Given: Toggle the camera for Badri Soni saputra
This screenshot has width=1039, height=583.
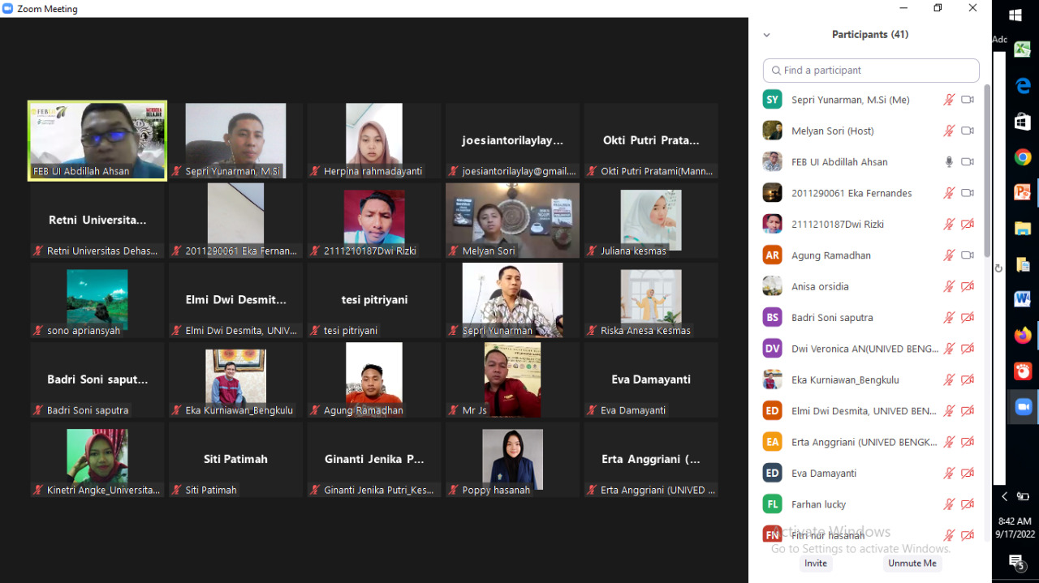Looking at the screenshot, I should click(x=967, y=318).
